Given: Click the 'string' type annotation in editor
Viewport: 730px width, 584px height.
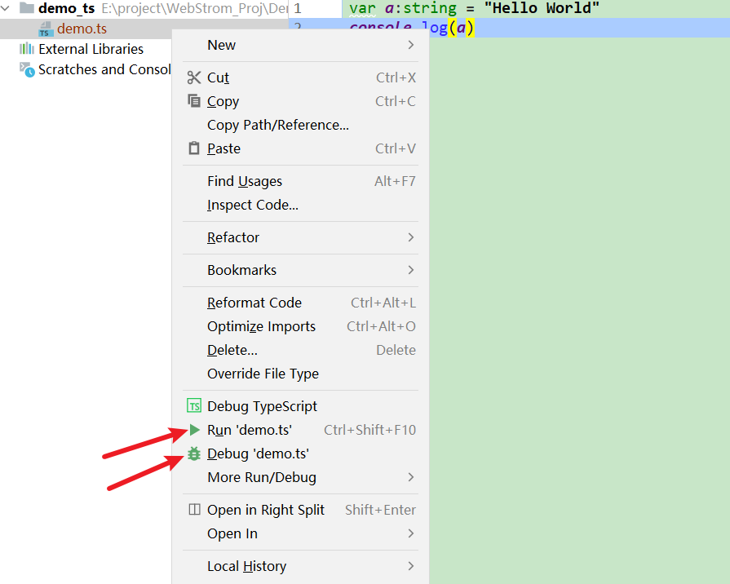Looking at the screenshot, I should (430, 8).
